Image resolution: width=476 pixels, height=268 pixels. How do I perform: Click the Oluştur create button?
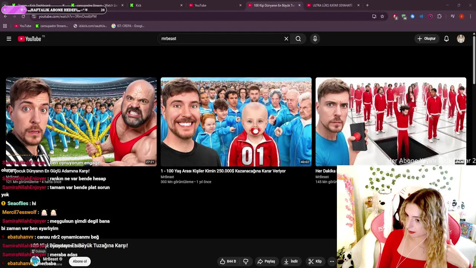tap(426, 39)
